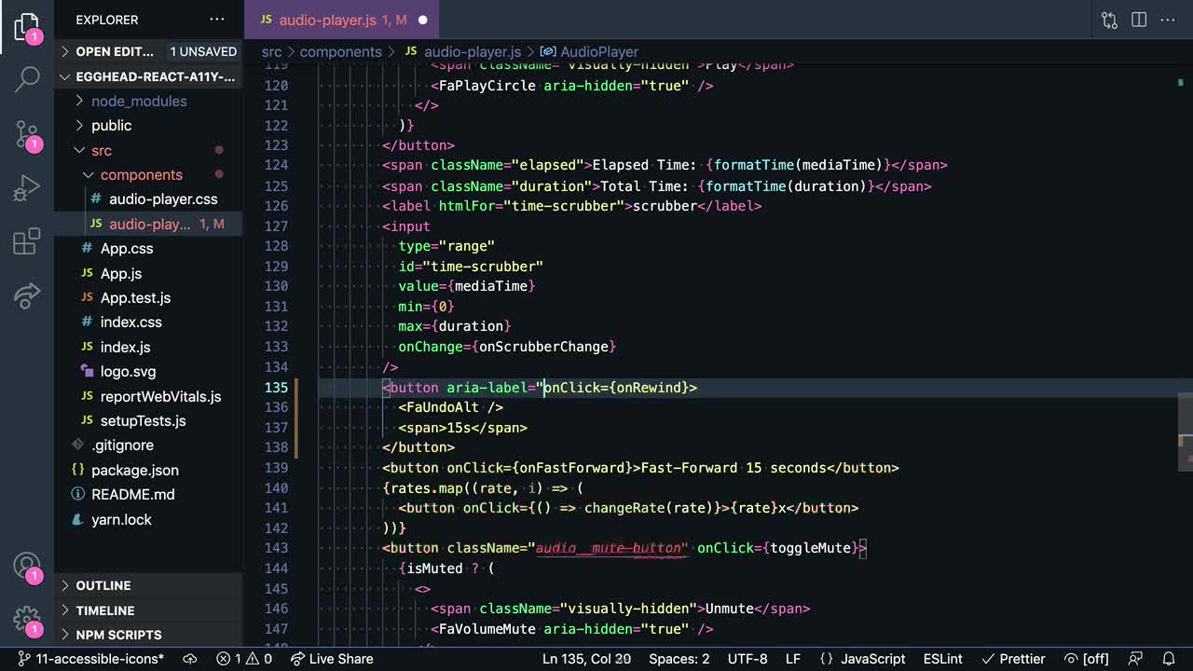Collapse the components folder
1193x671 pixels.
tap(141, 174)
